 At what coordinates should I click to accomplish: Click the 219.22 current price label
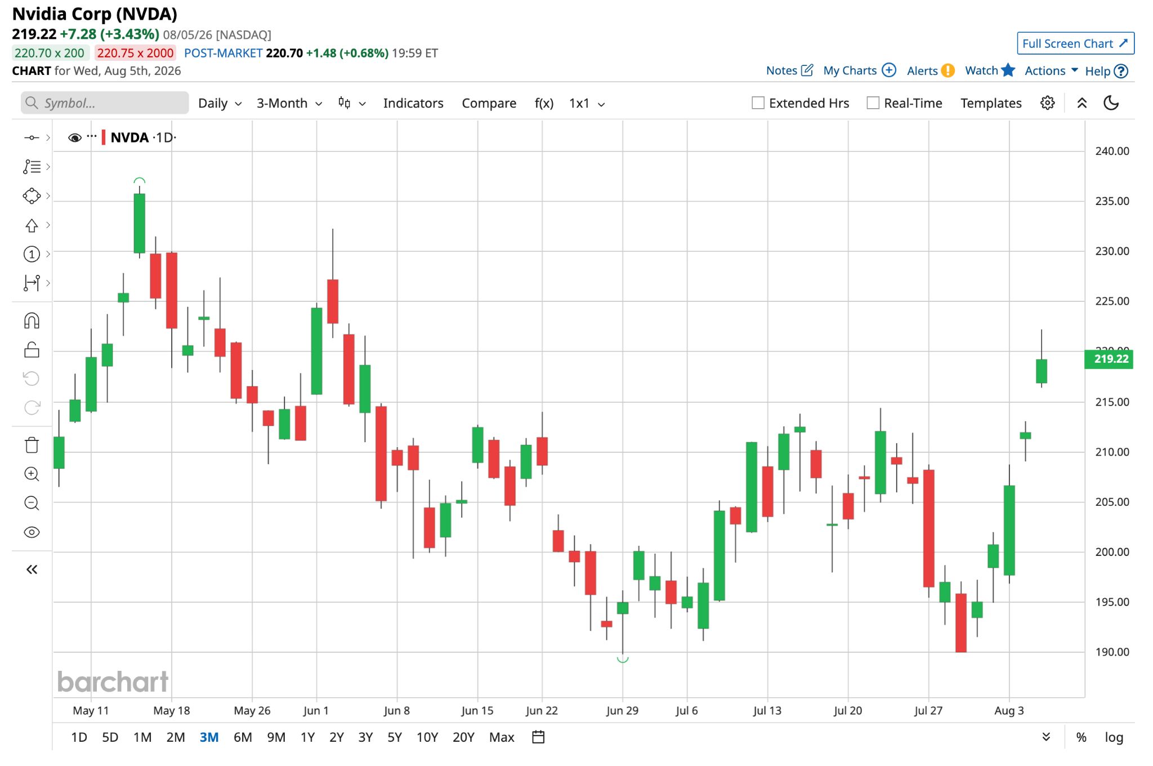[x=1109, y=359]
